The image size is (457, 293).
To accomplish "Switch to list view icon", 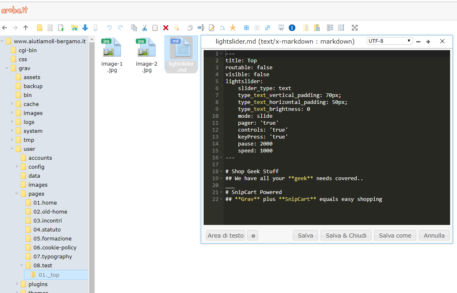I will (x=330, y=28).
